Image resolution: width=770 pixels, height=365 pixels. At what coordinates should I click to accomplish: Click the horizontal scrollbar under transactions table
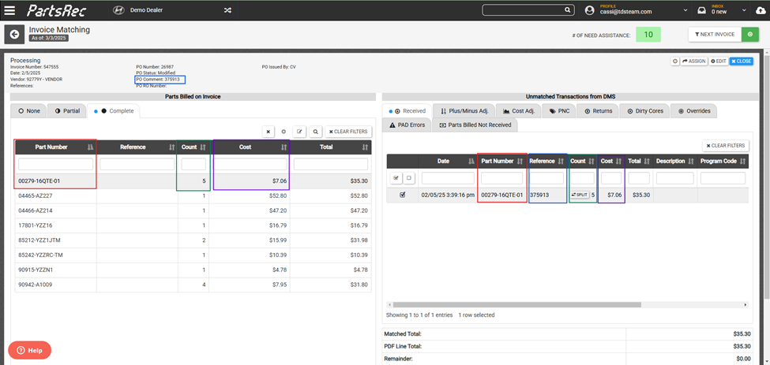[x=517, y=304]
